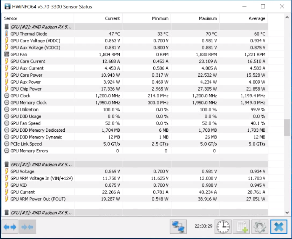Click the GPU Chip Power lightning icon
The width and height of the screenshot is (292, 239).
coord(6,89)
